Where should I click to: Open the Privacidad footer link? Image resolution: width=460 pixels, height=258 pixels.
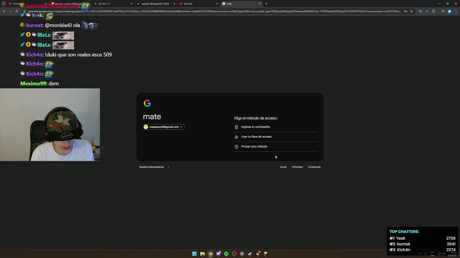click(297, 167)
